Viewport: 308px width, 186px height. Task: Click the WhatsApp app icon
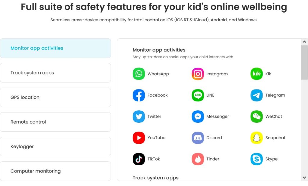[x=139, y=74]
